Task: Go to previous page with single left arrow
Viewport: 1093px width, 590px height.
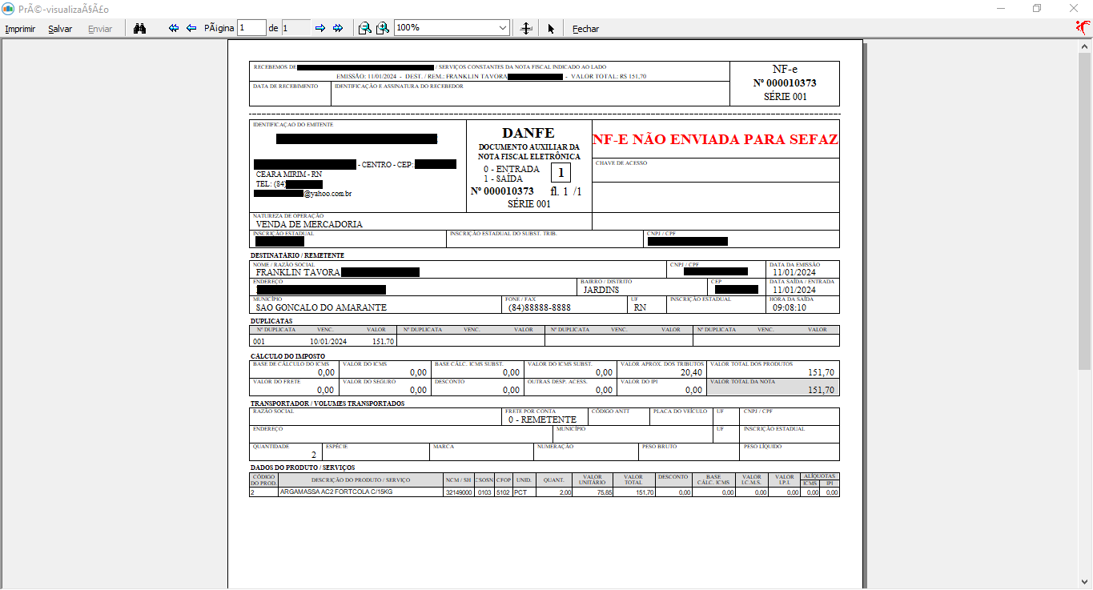Action: (x=191, y=28)
